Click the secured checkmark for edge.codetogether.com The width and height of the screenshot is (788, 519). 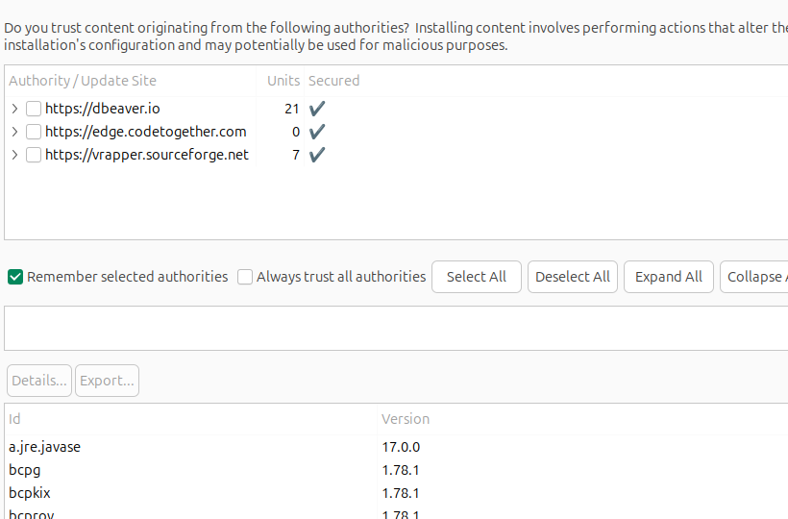317,132
